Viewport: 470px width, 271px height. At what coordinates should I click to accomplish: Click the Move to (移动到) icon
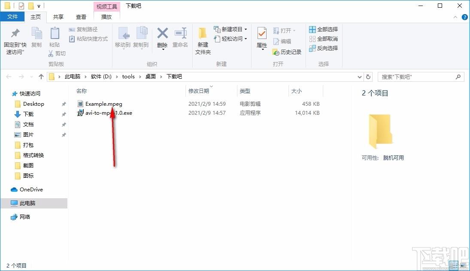coord(123,33)
